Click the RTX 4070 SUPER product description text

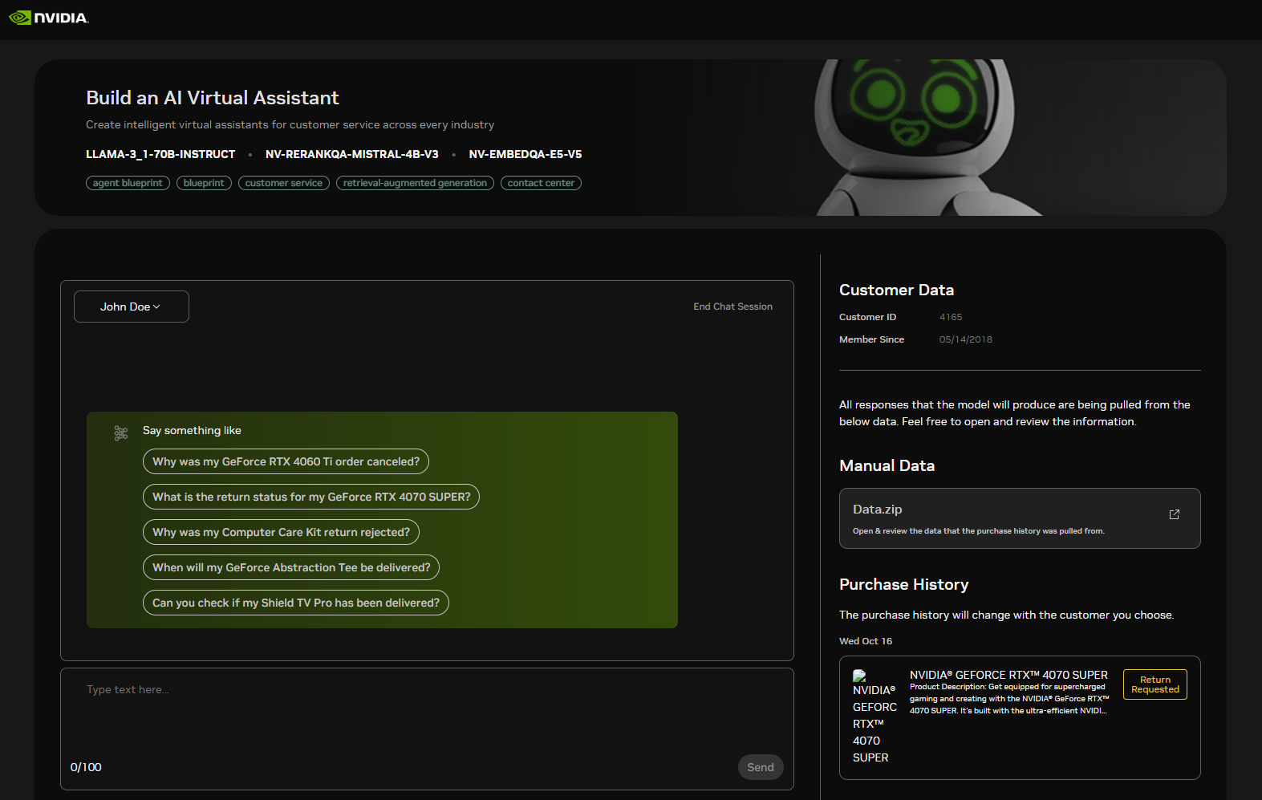(x=1009, y=699)
